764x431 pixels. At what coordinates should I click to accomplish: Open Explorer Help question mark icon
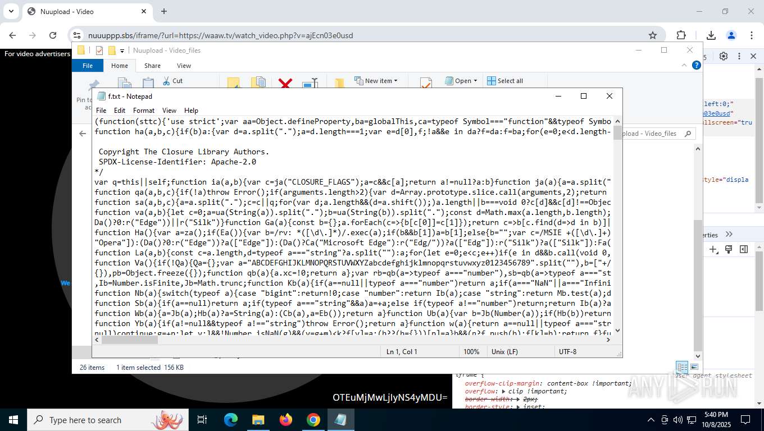(x=697, y=65)
